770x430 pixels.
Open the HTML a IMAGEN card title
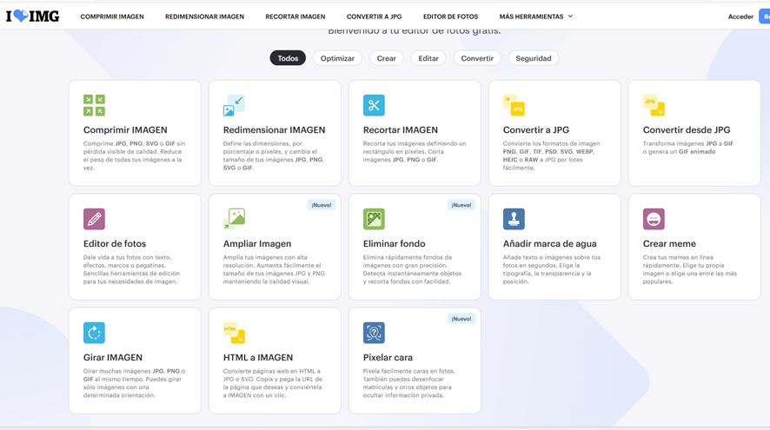[x=258, y=357]
